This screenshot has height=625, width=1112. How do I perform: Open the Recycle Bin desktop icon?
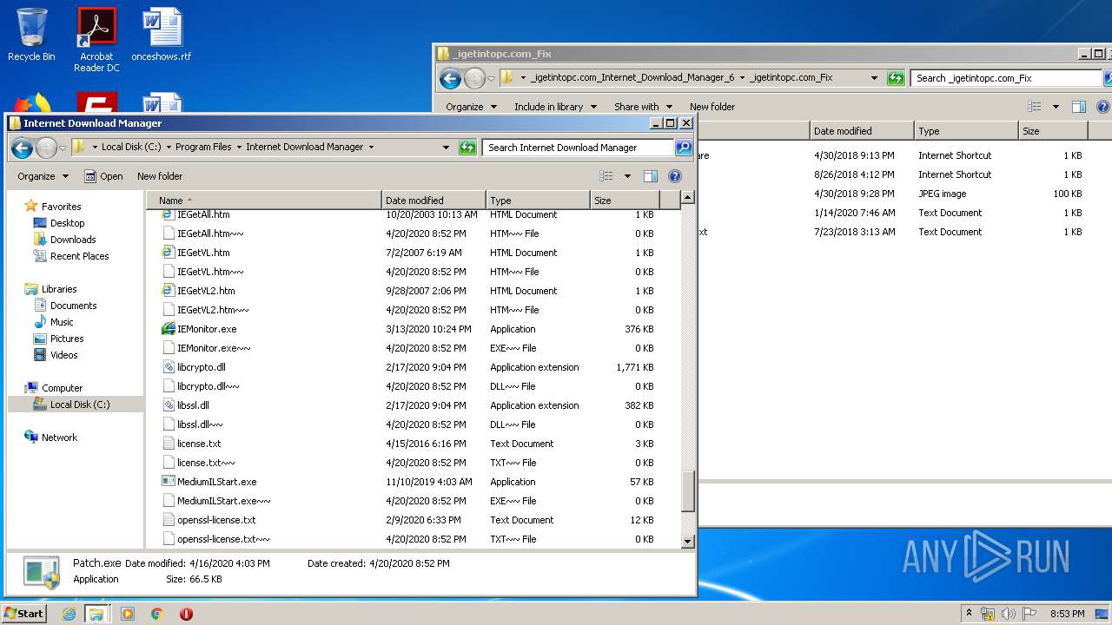[x=31, y=35]
